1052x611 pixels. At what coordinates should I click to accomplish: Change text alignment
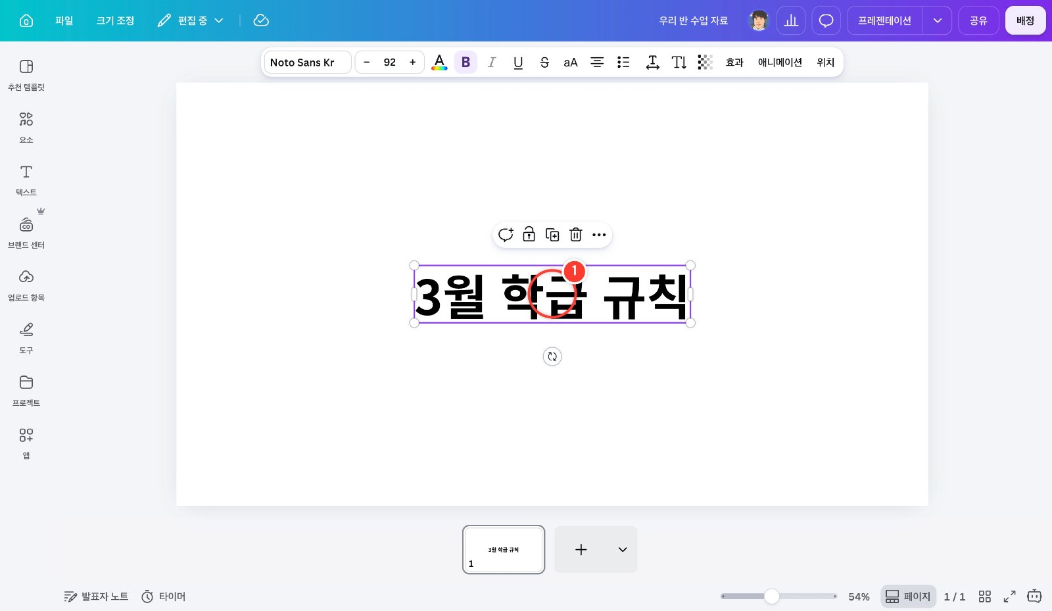point(597,62)
